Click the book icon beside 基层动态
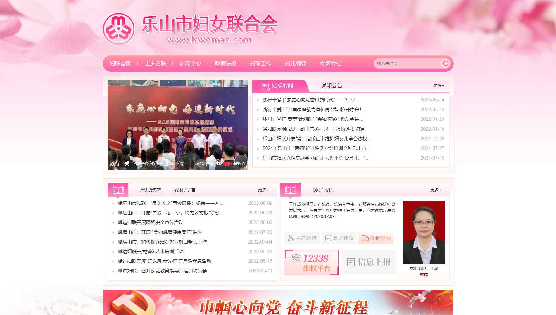This screenshot has height=315, width=556. click(118, 190)
